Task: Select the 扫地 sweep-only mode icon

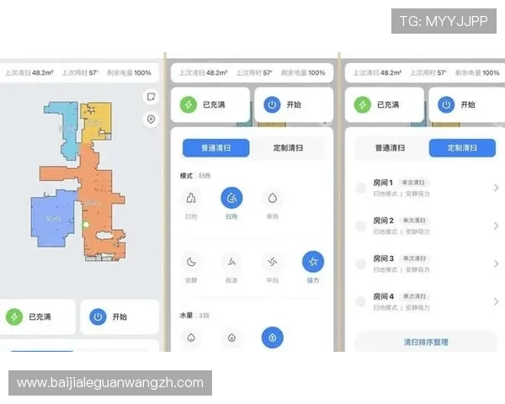Action: (191, 198)
